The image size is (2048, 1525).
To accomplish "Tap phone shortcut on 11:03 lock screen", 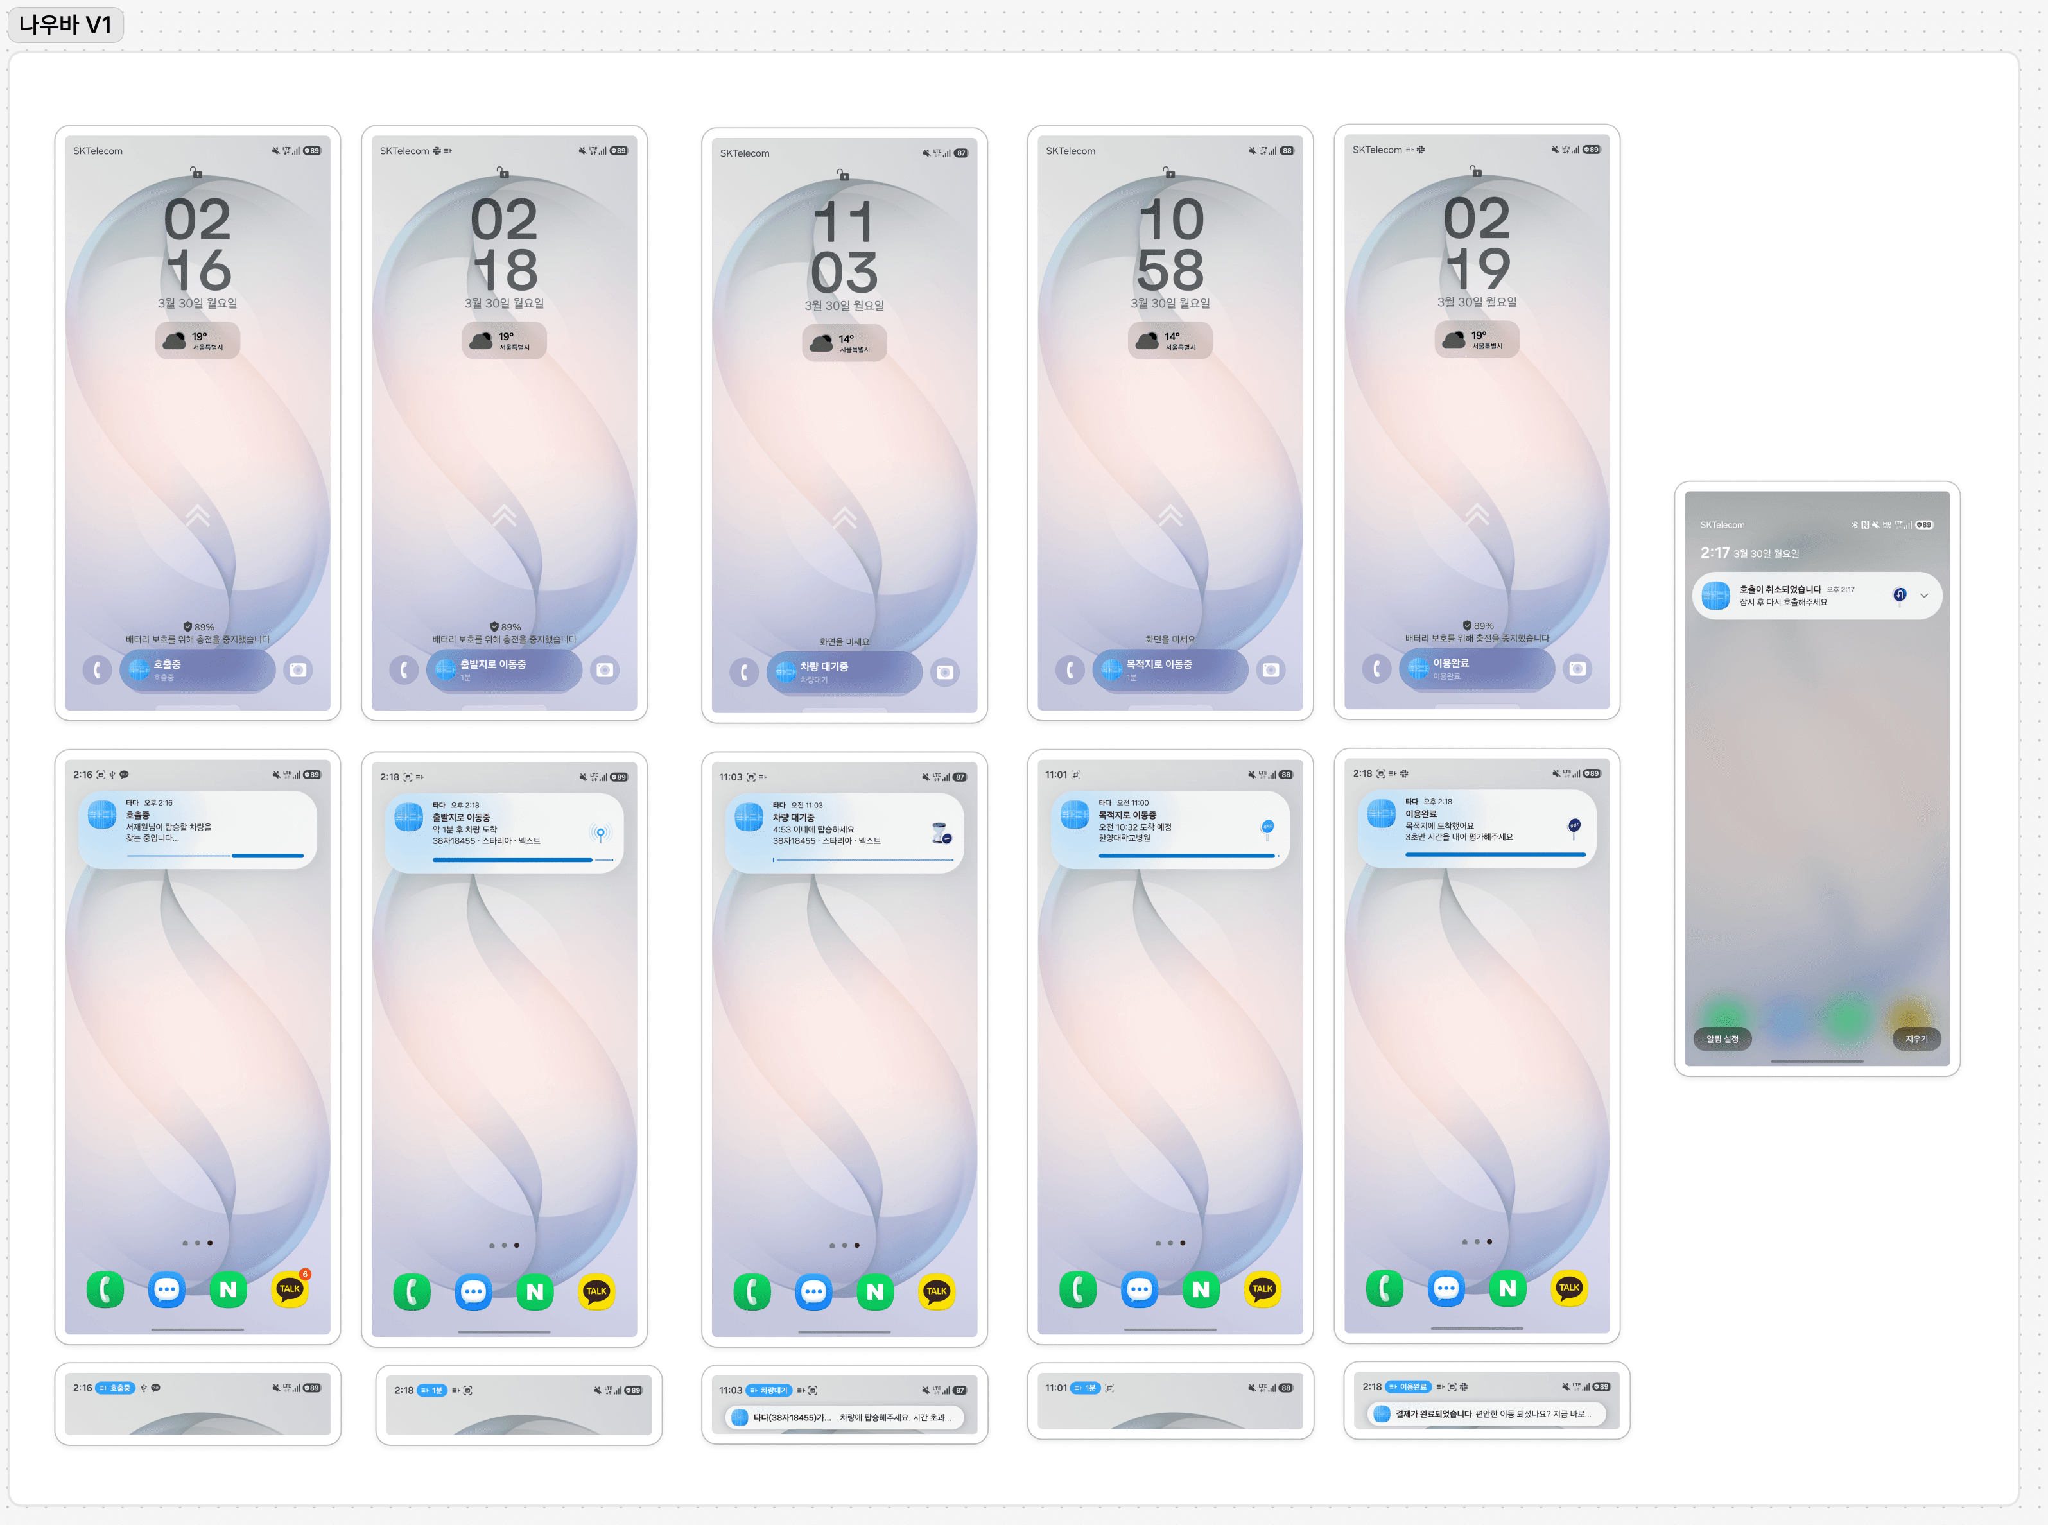I will (x=744, y=672).
